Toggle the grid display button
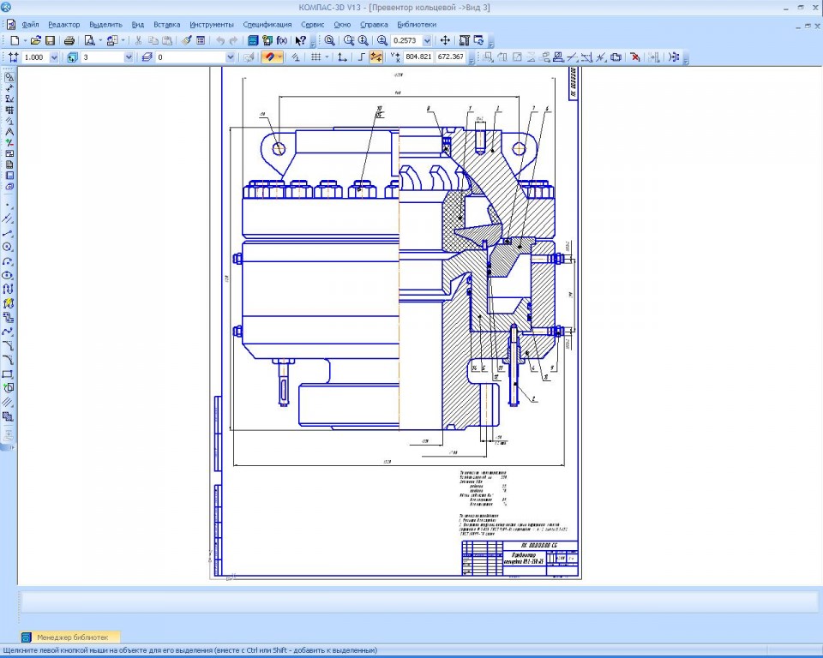 click(315, 57)
